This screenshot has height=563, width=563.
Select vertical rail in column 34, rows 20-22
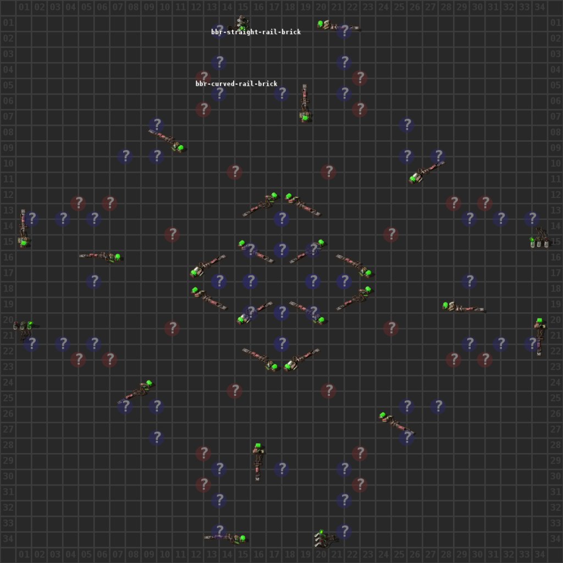539,336
